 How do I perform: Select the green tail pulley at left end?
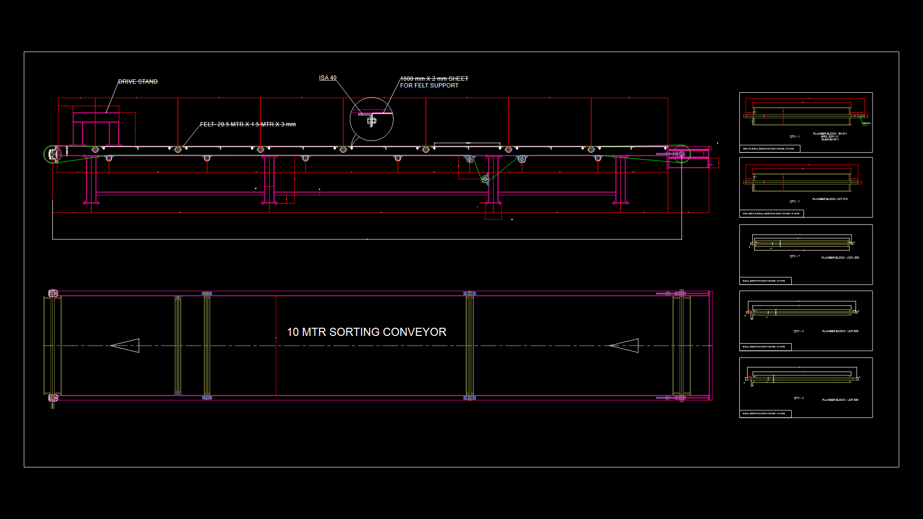tap(51, 154)
